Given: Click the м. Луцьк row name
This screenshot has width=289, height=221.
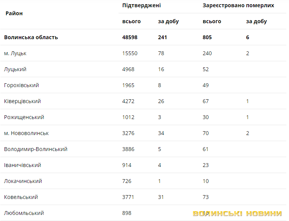Looking at the screenshot, I should pos(15,53).
